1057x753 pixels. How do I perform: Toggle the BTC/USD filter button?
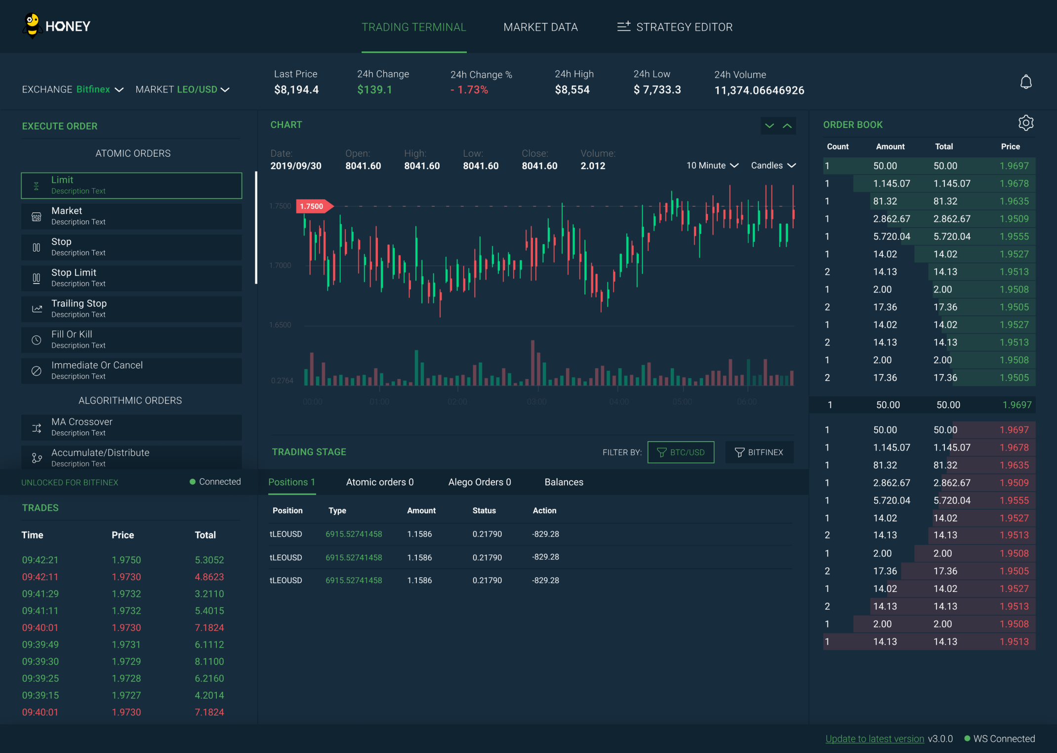(681, 452)
